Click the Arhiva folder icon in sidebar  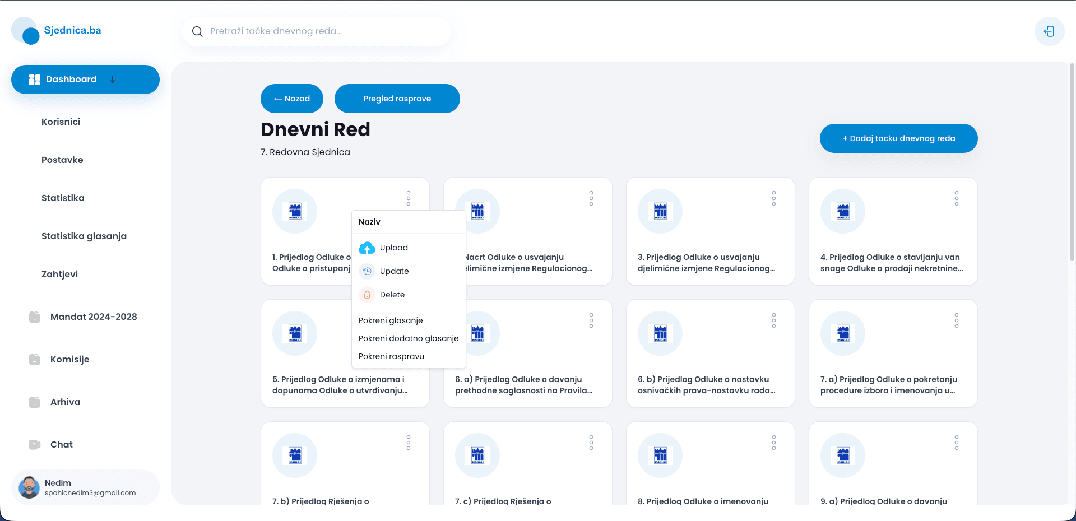point(35,402)
